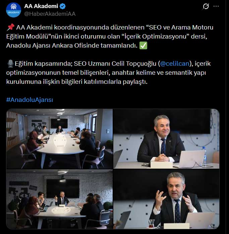Click the red pushpin emoji
The height and width of the screenshot is (234, 229).
pos(11,27)
